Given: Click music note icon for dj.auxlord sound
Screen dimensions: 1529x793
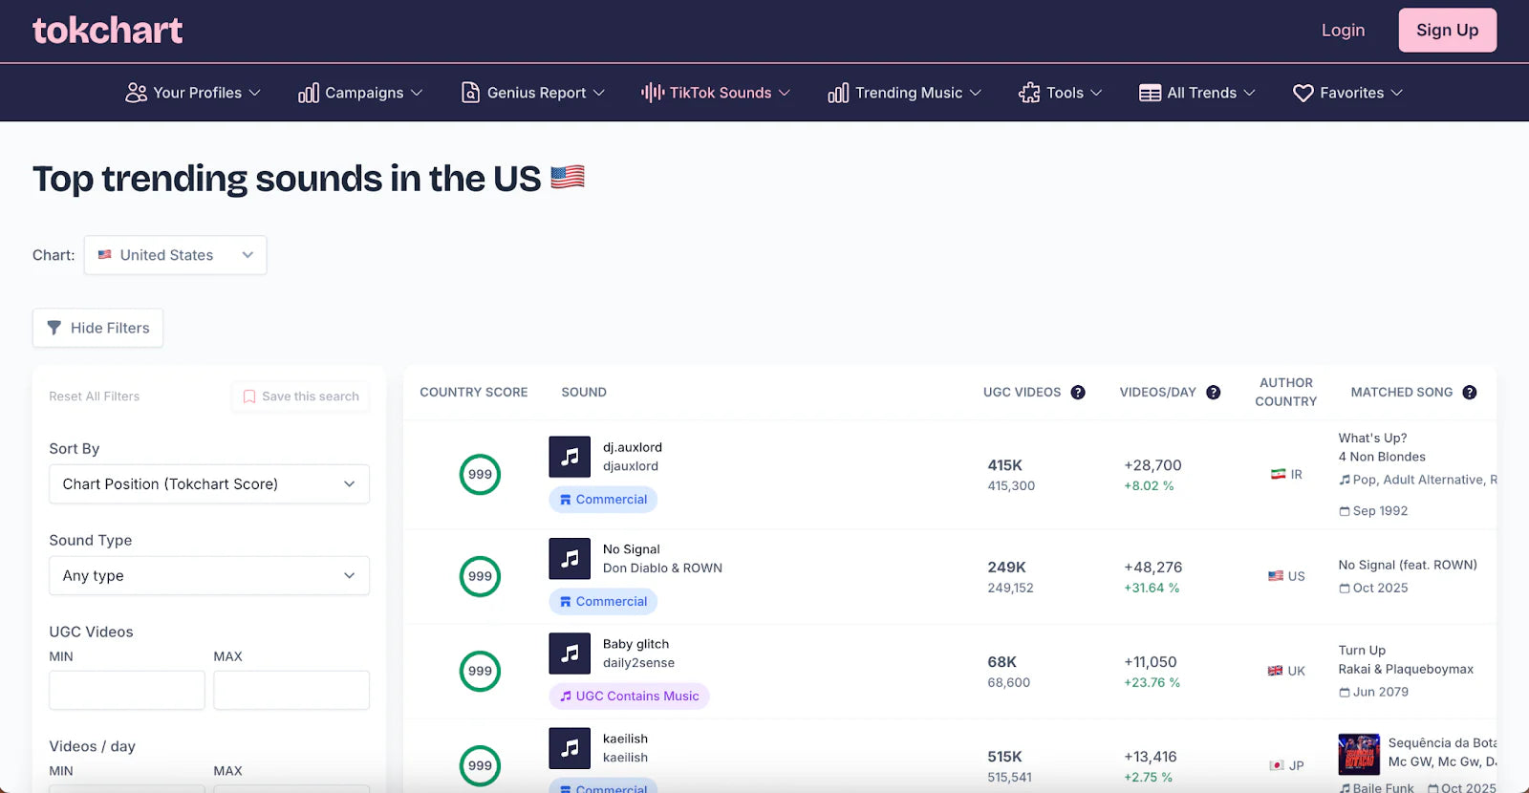Looking at the screenshot, I should pyautogui.click(x=570, y=457).
